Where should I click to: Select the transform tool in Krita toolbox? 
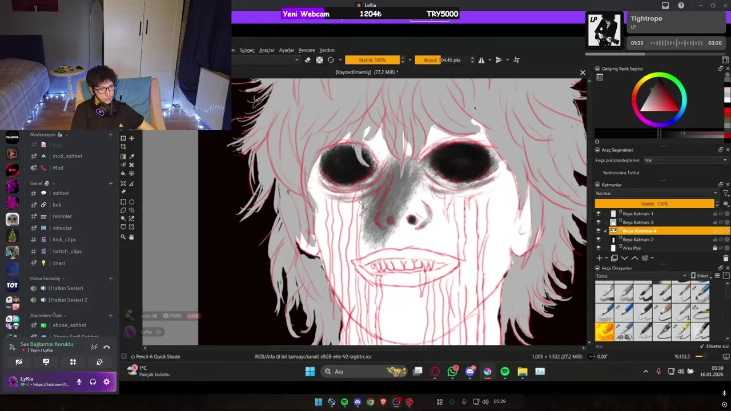[123, 138]
